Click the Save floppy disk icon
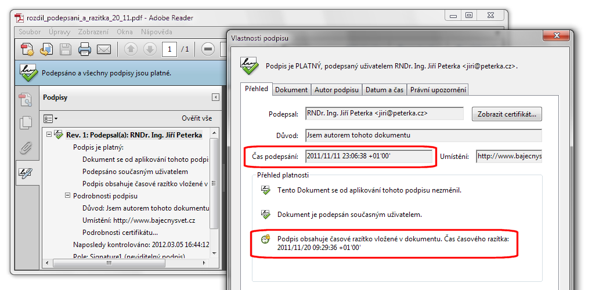 point(66,49)
